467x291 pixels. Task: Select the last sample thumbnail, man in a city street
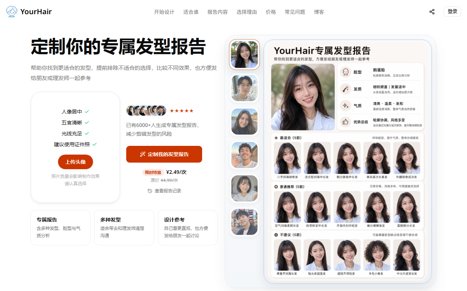click(244, 222)
